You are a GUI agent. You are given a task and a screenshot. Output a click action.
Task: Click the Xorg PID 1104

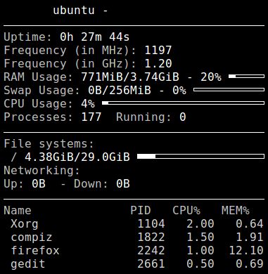151,224
